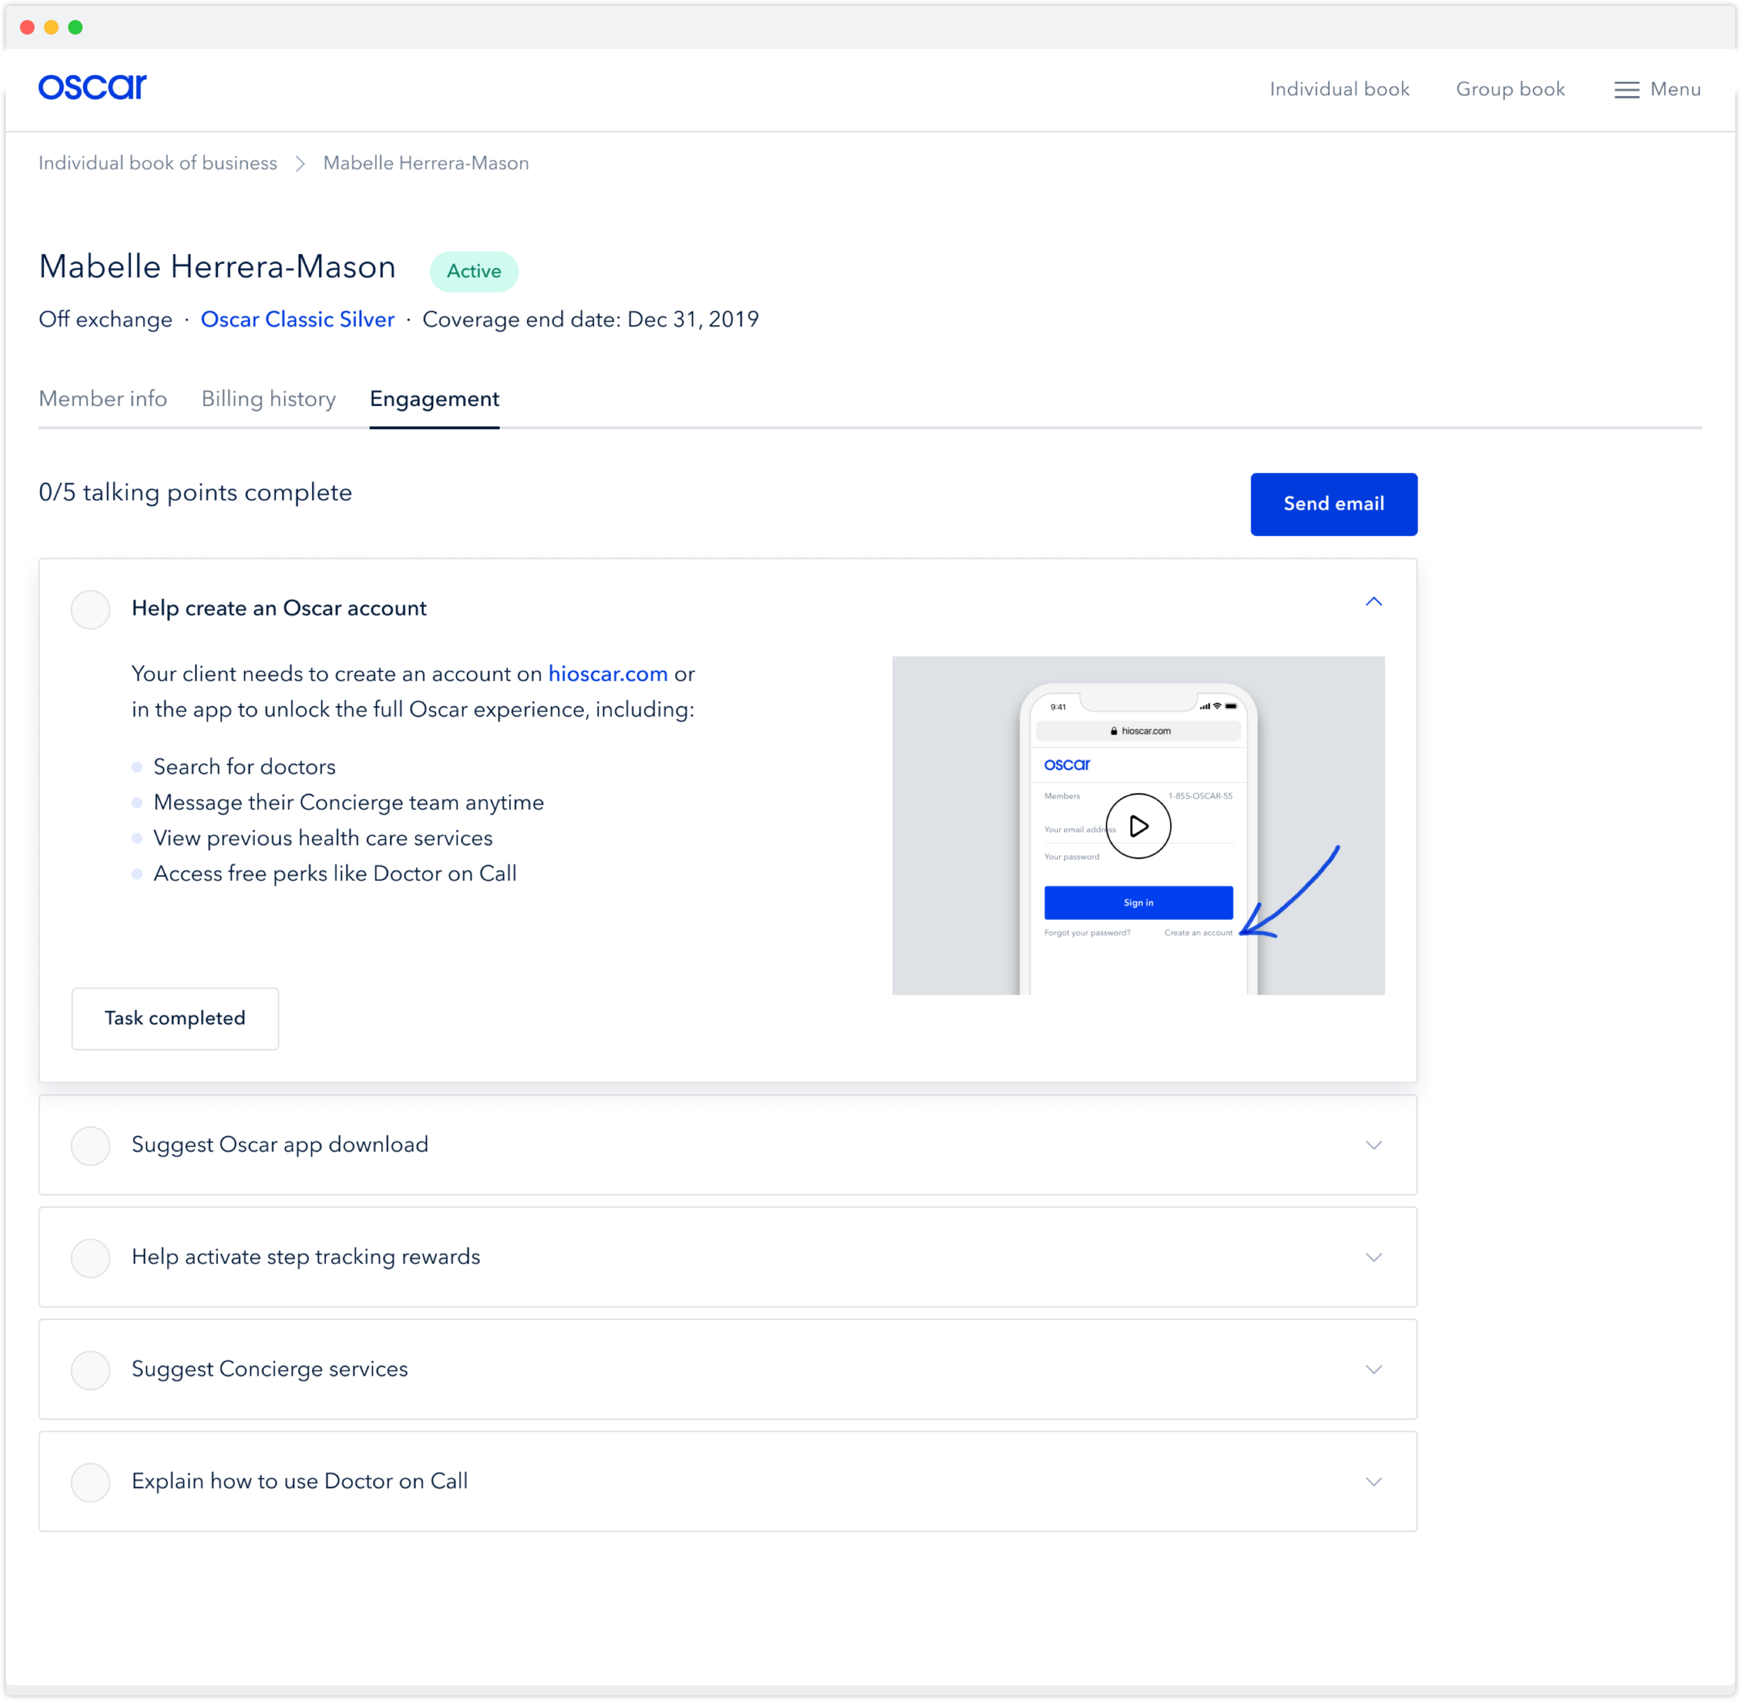Click the Oscar logo
1741x1701 pixels.
pyautogui.click(x=92, y=86)
